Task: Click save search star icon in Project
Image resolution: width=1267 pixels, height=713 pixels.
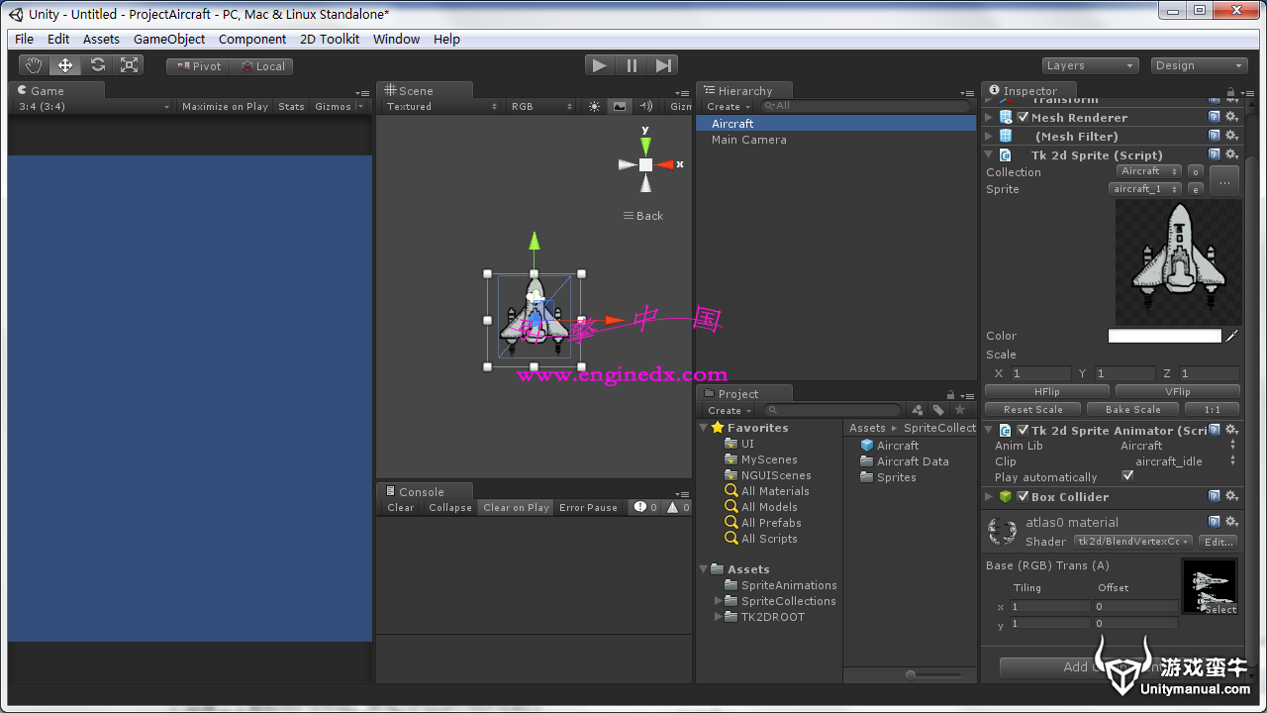Action: [959, 410]
